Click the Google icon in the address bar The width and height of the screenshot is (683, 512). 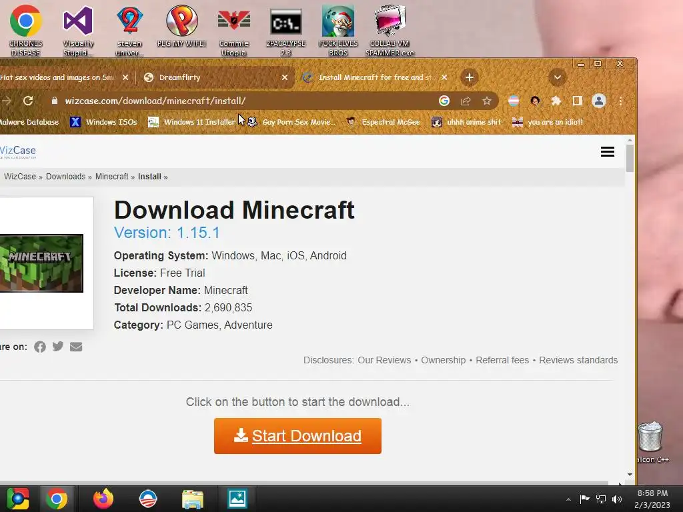(444, 101)
